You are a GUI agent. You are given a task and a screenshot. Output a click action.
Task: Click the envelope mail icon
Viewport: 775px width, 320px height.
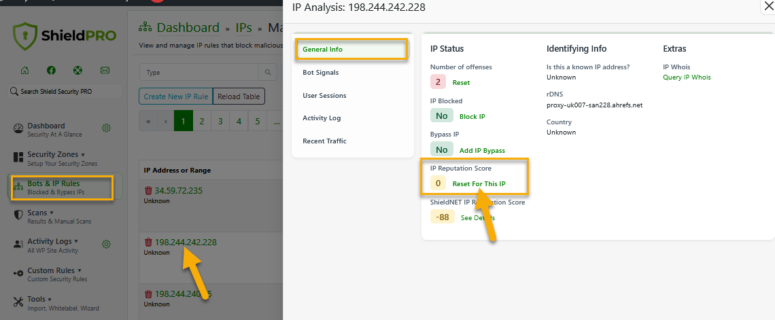pos(105,70)
